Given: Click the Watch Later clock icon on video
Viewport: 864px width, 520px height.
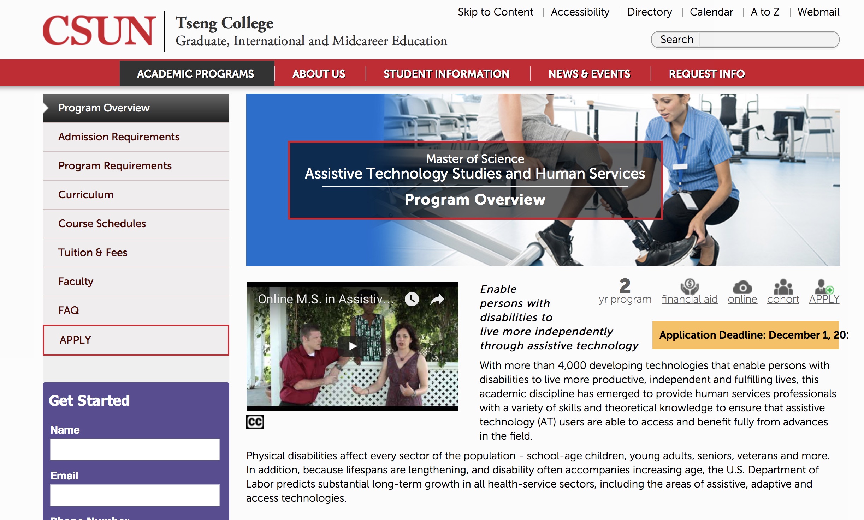Looking at the screenshot, I should click(412, 299).
